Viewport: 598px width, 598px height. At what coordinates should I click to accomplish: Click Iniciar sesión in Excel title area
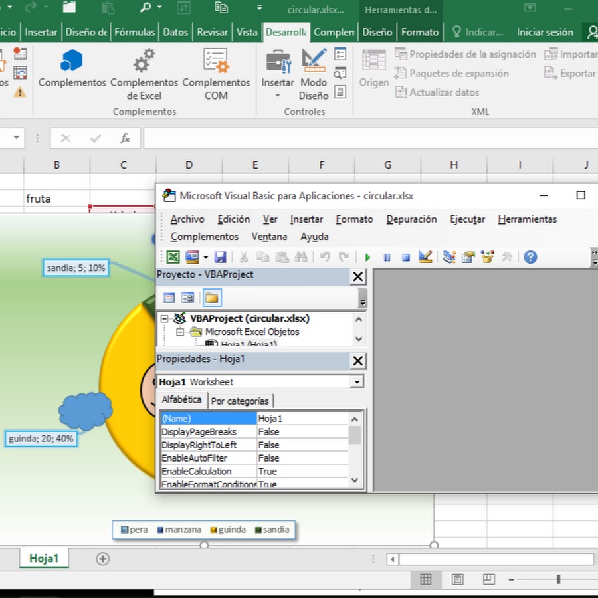(545, 32)
